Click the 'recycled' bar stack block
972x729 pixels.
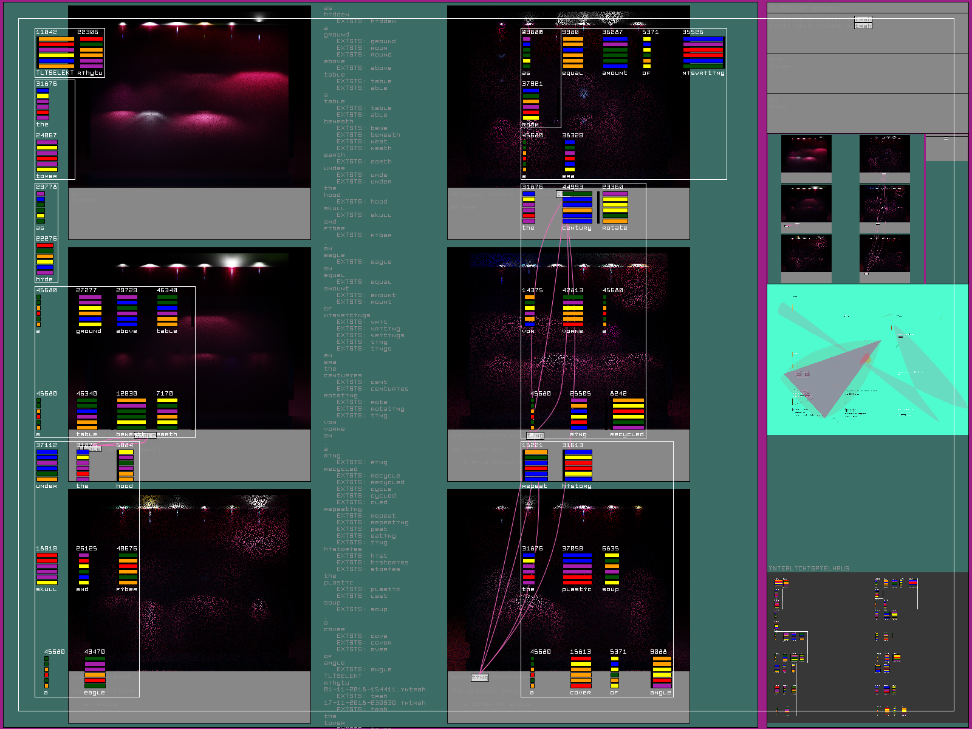point(628,414)
